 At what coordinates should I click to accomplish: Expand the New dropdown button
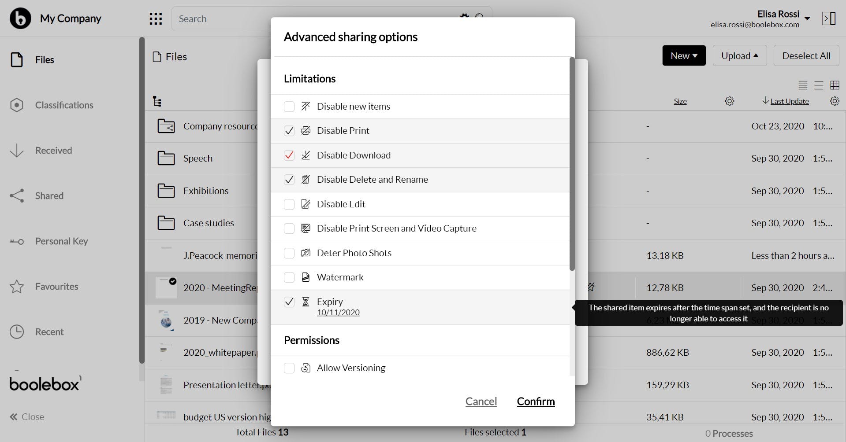[x=684, y=55]
